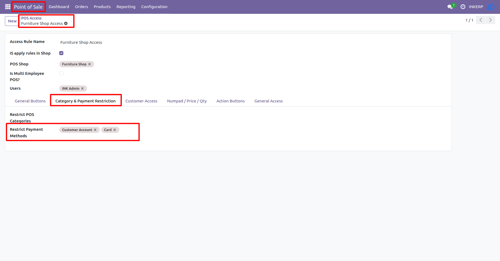Open Numpad / Price / Qty tab
The height and width of the screenshot is (261, 500).
coord(187,101)
